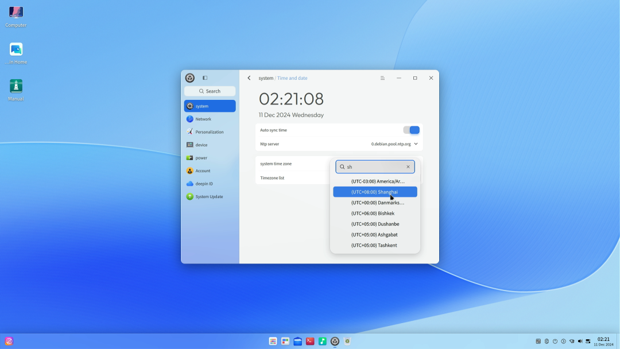Image resolution: width=620 pixels, height=349 pixels.
Task: Go to power settings
Action: pos(210,158)
